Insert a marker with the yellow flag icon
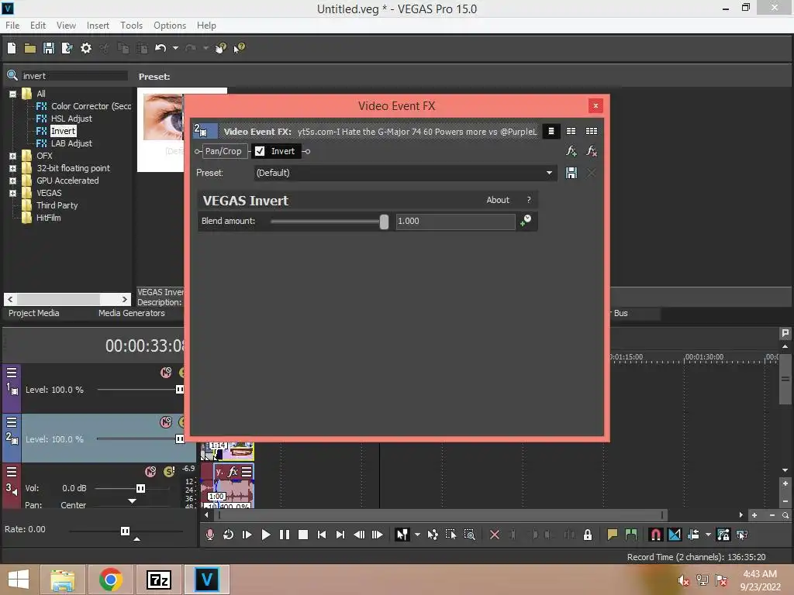 (x=613, y=535)
